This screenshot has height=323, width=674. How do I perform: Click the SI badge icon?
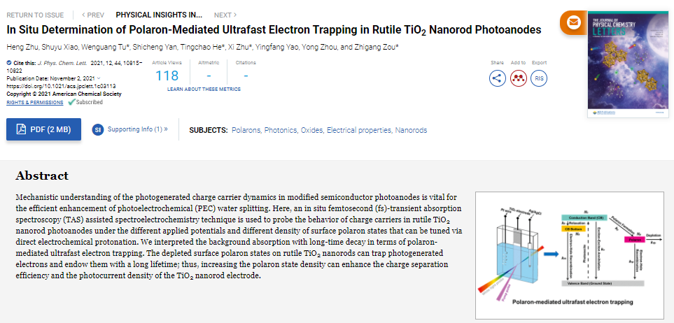tap(98, 129)
